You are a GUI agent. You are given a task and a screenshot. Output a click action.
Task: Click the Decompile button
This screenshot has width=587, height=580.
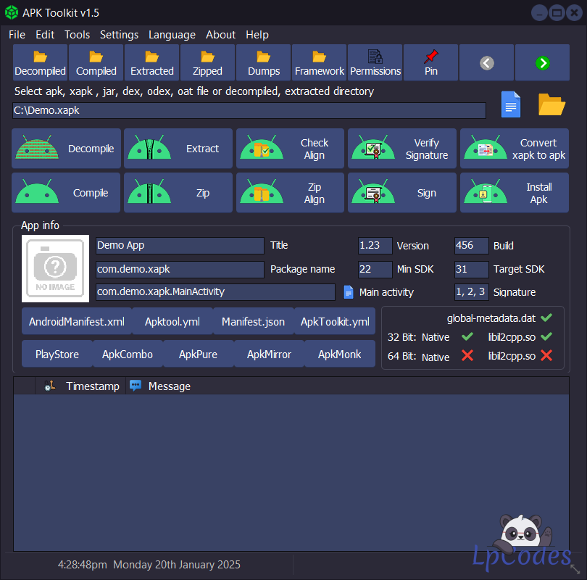(67, 149)
